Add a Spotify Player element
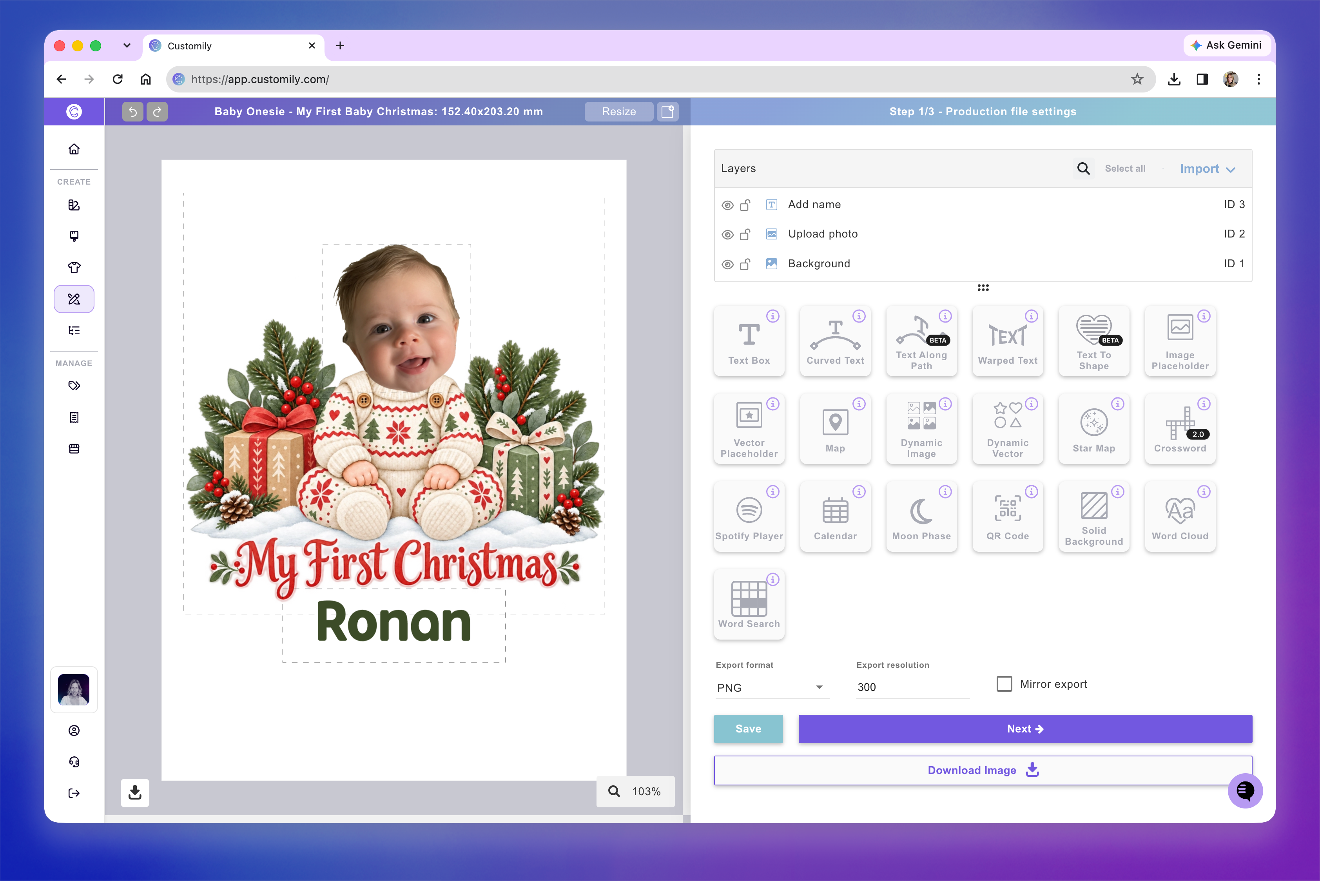This screenshot has width=1320, height=881. pos(749,517)
